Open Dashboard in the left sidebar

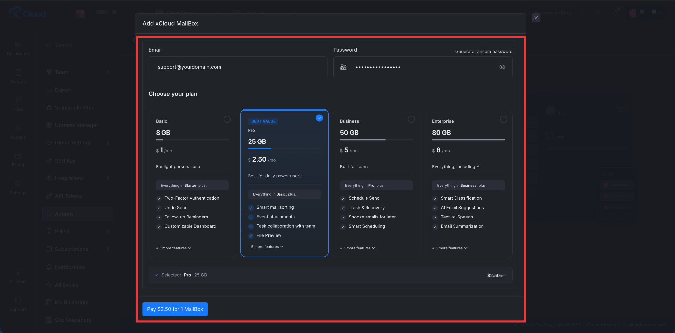pos(18,49)
